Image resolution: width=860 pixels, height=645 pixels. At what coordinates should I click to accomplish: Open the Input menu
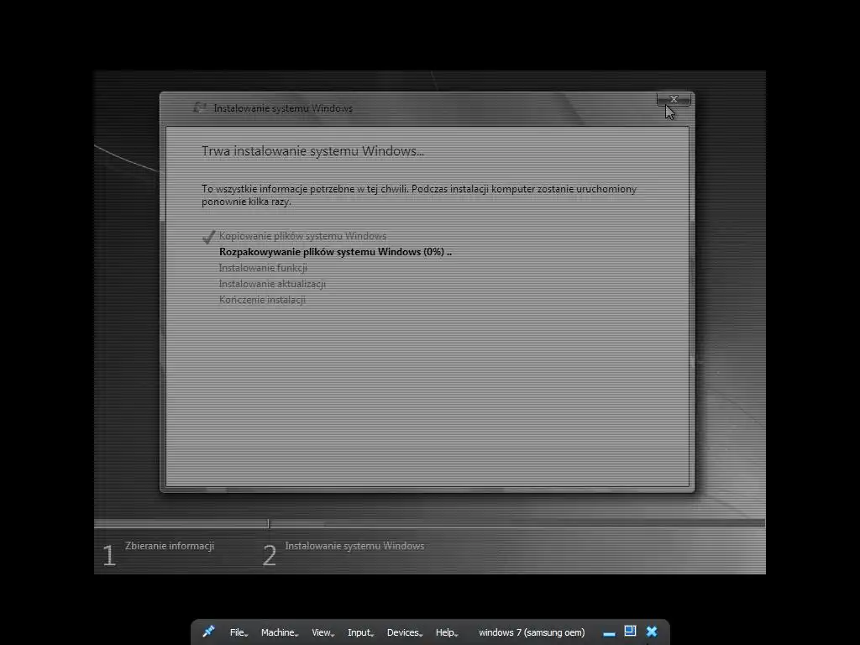pyautogui.click(x=360, y=632)
